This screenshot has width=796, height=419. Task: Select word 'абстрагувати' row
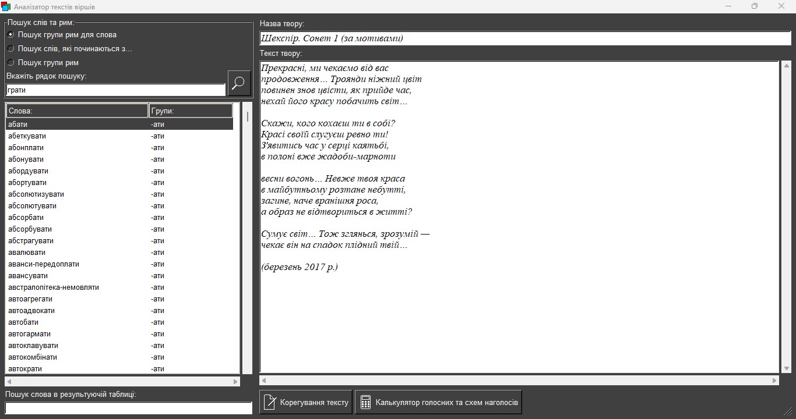119,241
